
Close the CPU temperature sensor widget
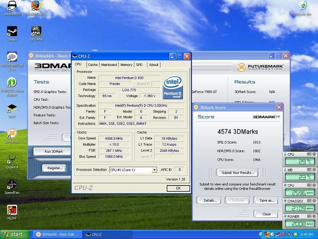[x=314, y=154]
